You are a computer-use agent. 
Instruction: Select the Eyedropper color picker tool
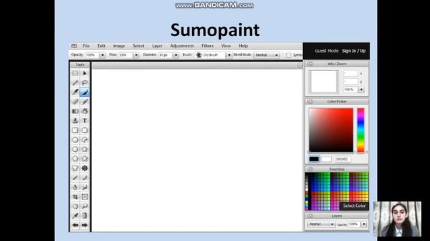(x=75, y=216)
